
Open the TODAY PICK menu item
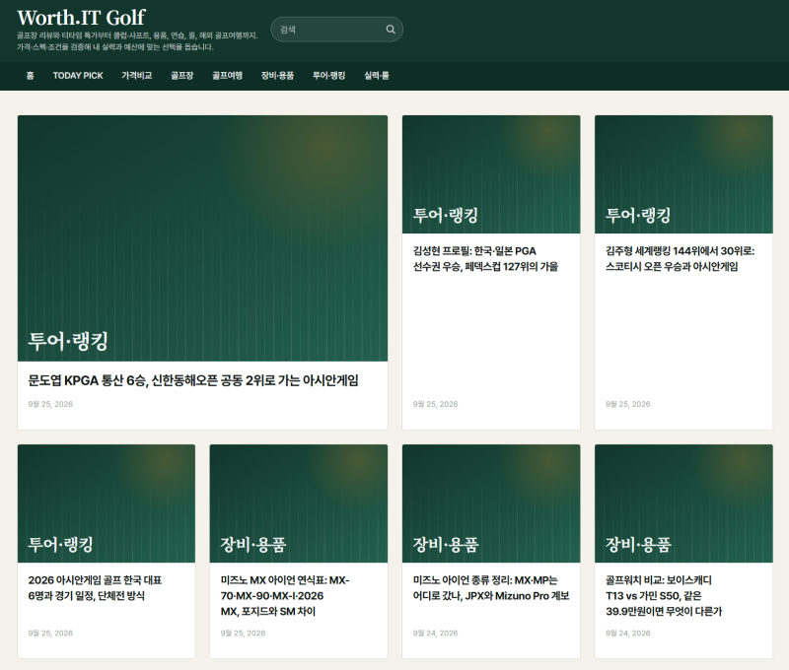point(78,76)
